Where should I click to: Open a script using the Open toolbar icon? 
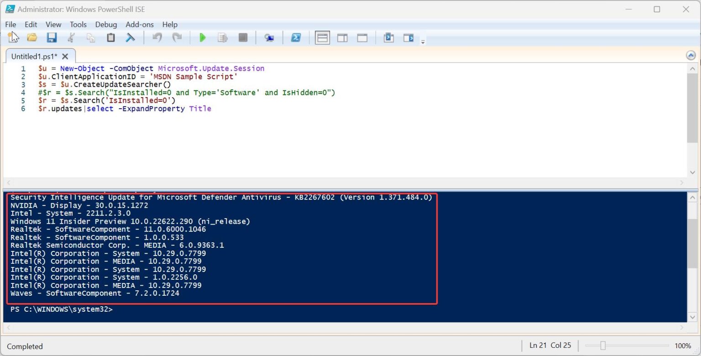coord(31,37)
